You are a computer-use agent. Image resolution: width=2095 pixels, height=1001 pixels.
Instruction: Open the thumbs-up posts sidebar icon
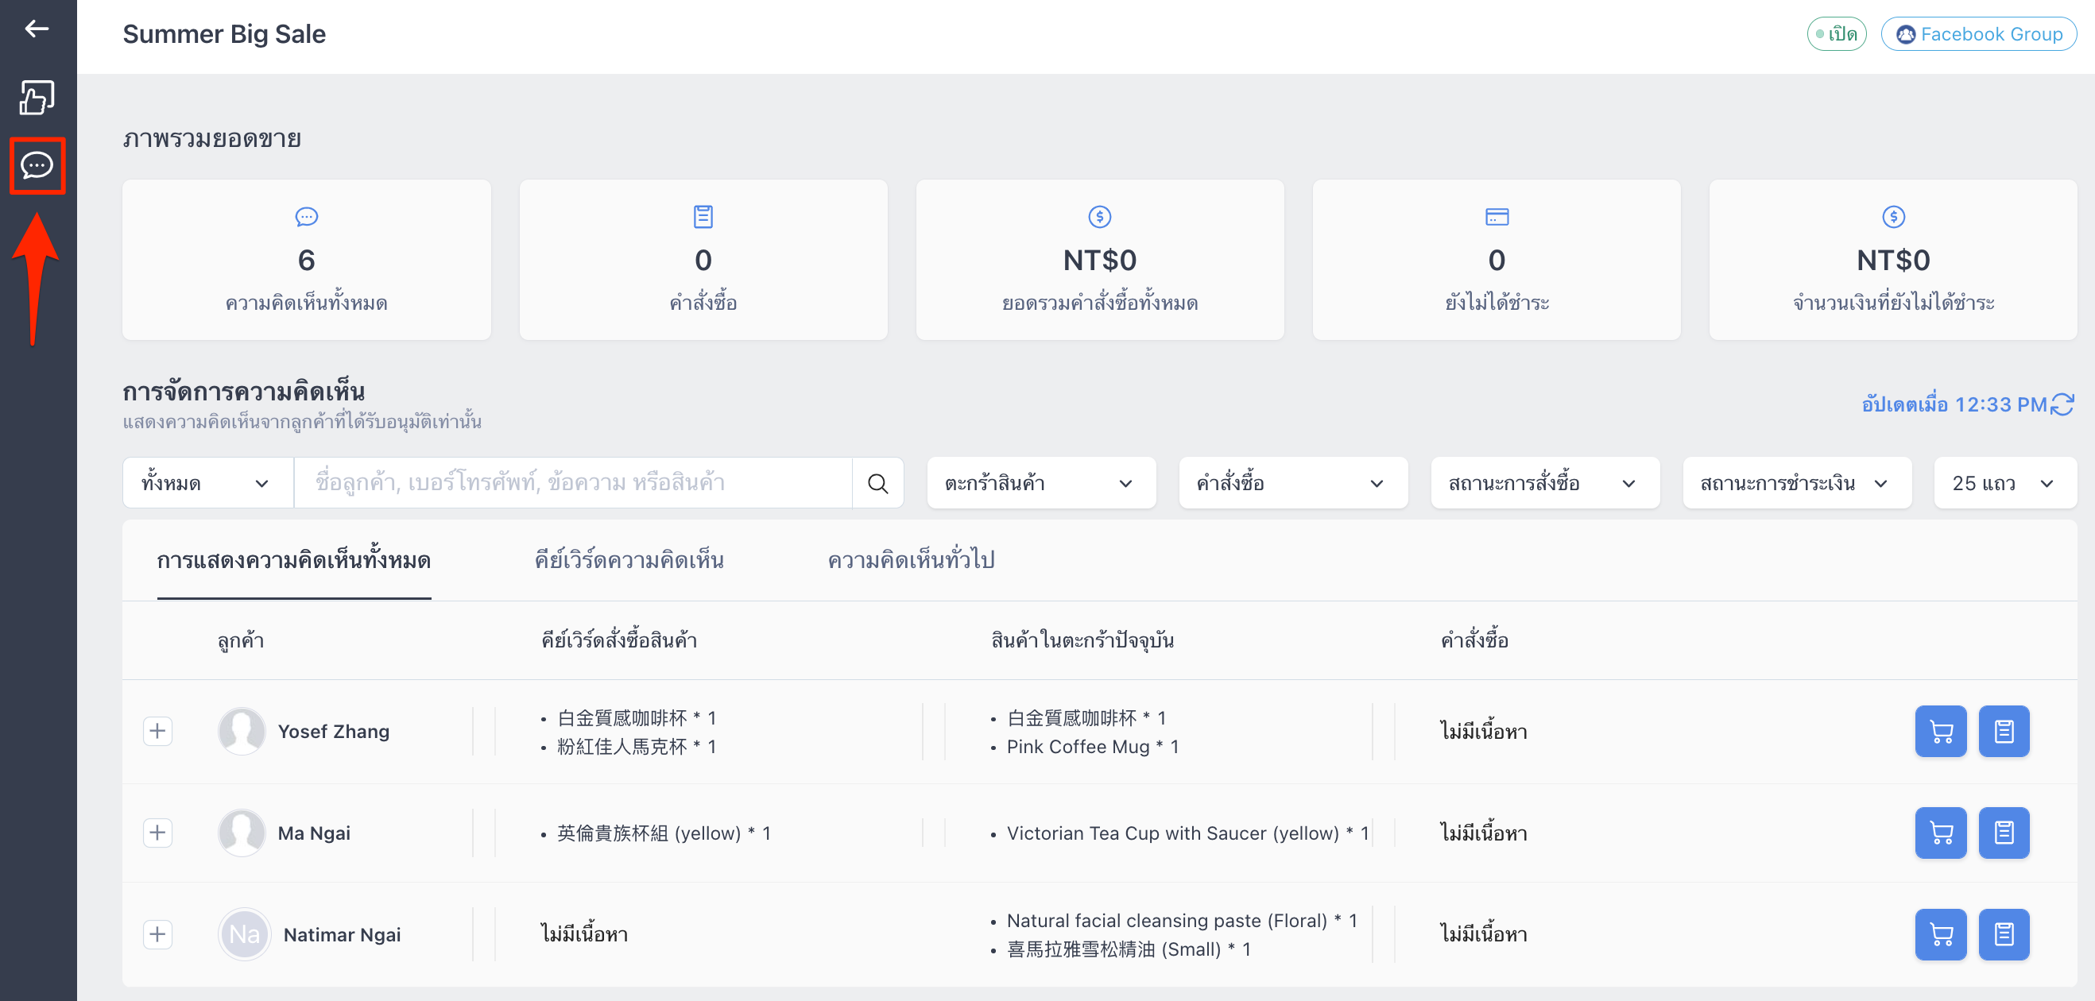[x=37, y=98]
